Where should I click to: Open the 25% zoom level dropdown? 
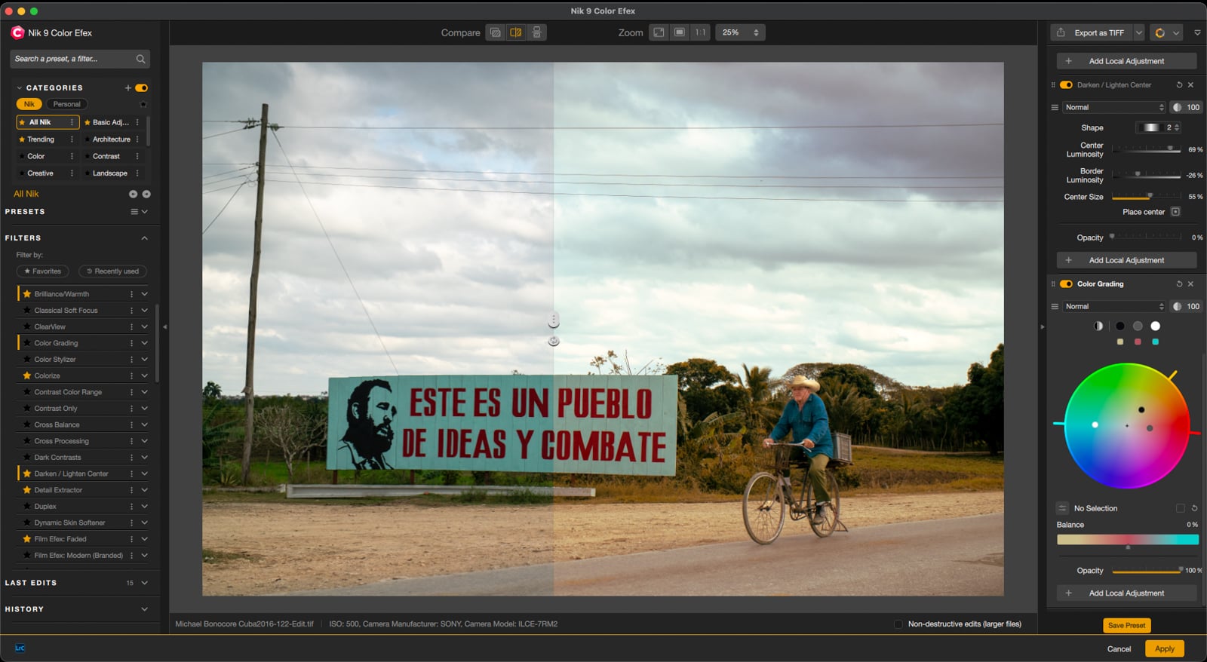(x=740, y=32)
